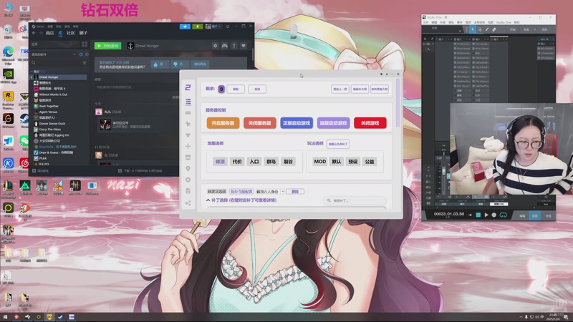Open the list page in server tool sidebar
The height and width of the screenshot is (322, 573).
[x=188, y=102]
